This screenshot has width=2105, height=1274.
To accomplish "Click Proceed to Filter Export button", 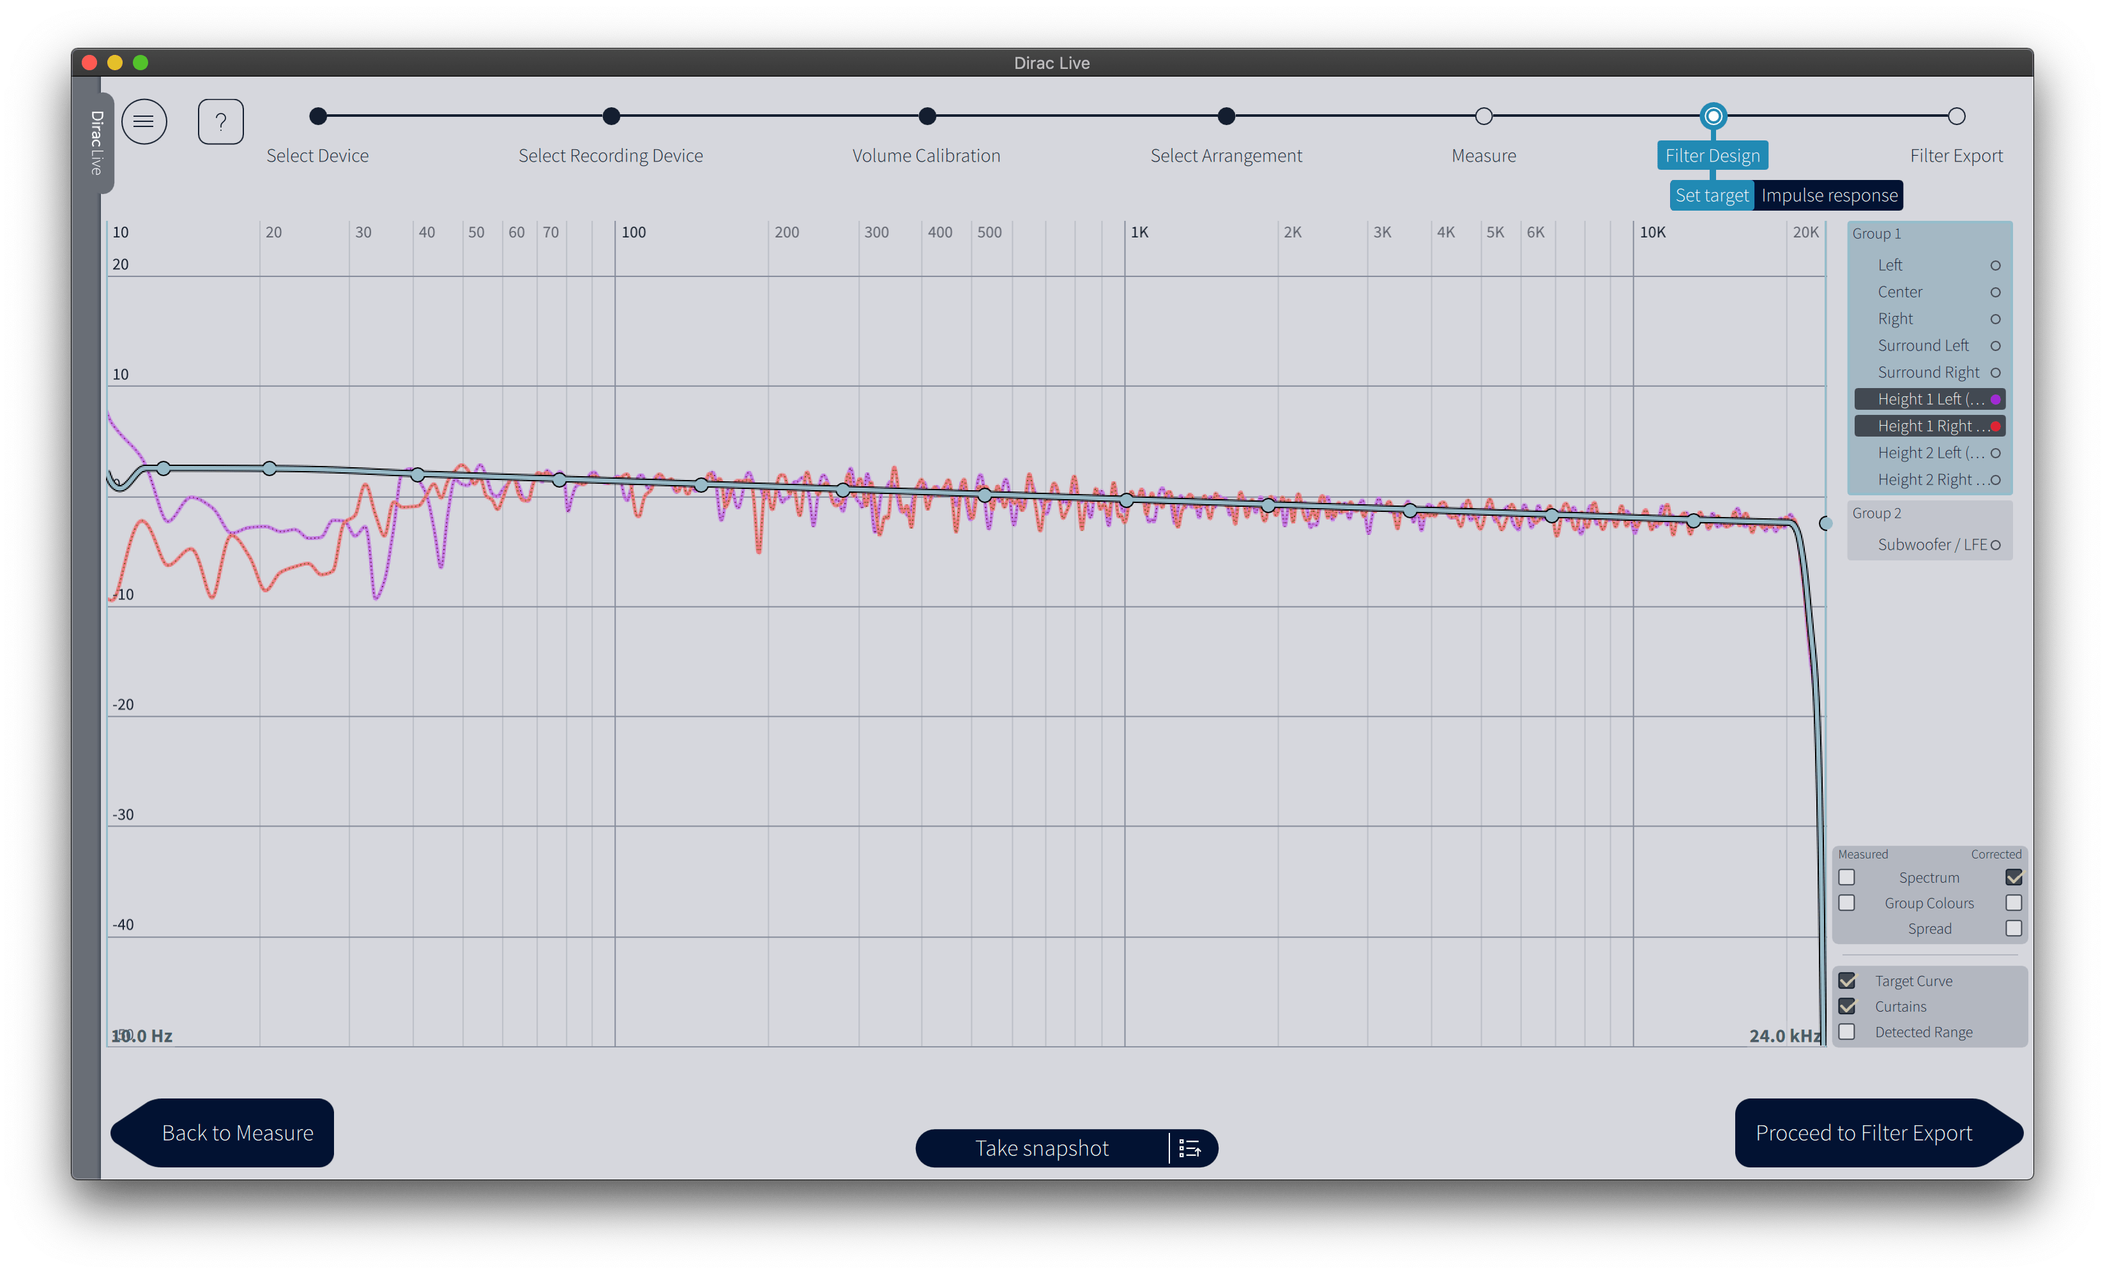I will coord(1879,1132).
